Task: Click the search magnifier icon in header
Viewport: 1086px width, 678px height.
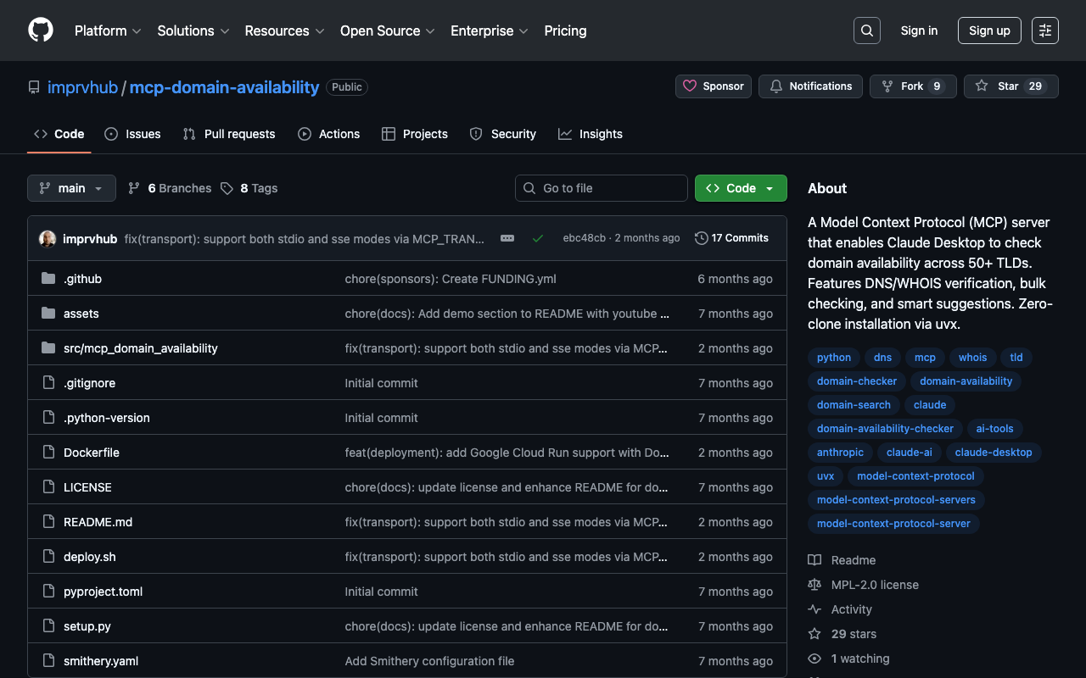Action: point(866,31)
